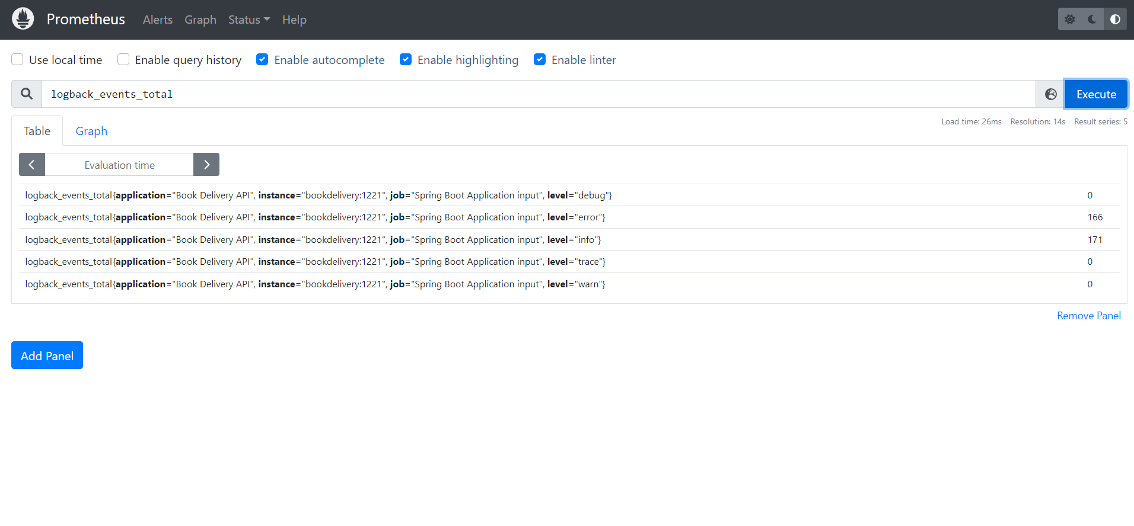Click the Evaluation time field
1134x526 pixels.
point(119,165)
